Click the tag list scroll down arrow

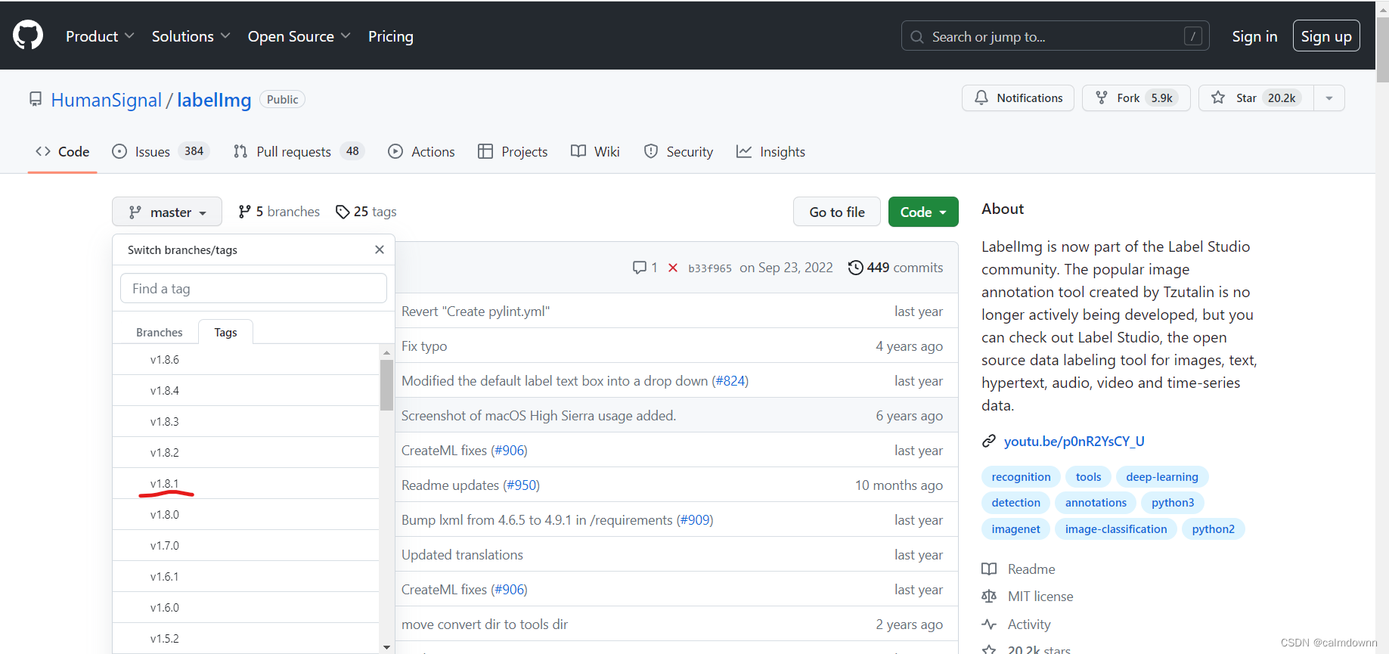(x=386, y=647)
